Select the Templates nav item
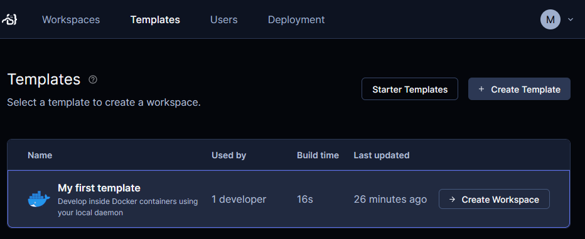Screen dimensions: 585x239 tap(155, 19)
